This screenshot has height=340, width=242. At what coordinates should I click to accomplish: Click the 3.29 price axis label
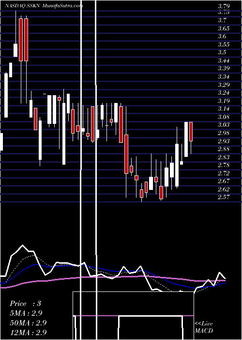pos(224,85)
